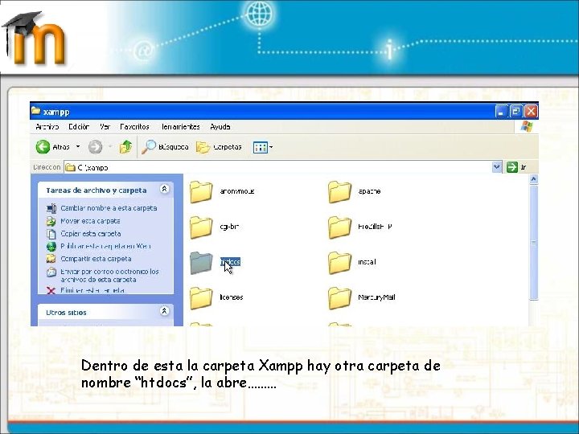Viewport: 579px width, 434px height.
Task: Close the xampp window
Action: click(531, 112)
